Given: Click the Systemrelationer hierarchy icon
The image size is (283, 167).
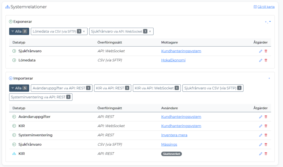Looking at the screenshot, I should (7, 7).
